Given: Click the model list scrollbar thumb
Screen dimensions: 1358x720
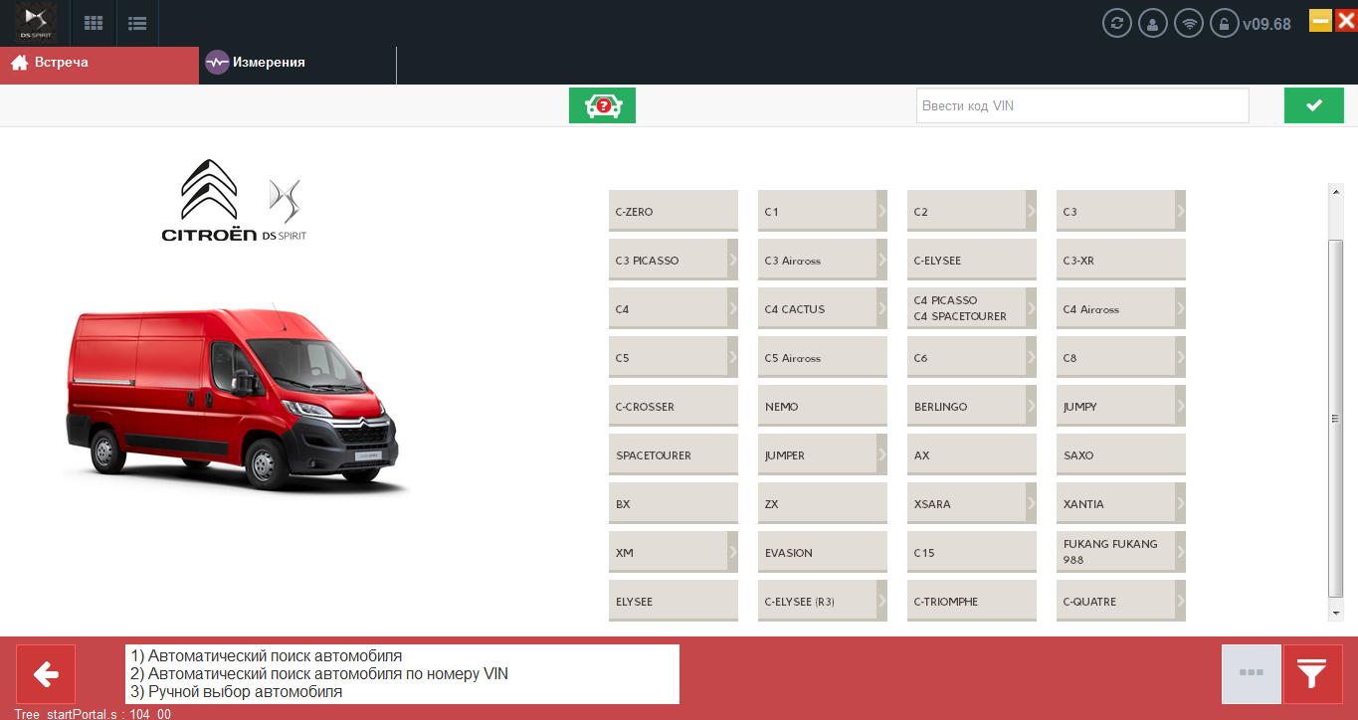Looking at the screenshot, I should pyautogui.click(x=1336, y=419).
